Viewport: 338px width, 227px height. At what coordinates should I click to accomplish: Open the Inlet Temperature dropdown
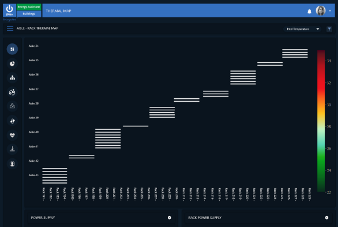click(x=302, y=29)
